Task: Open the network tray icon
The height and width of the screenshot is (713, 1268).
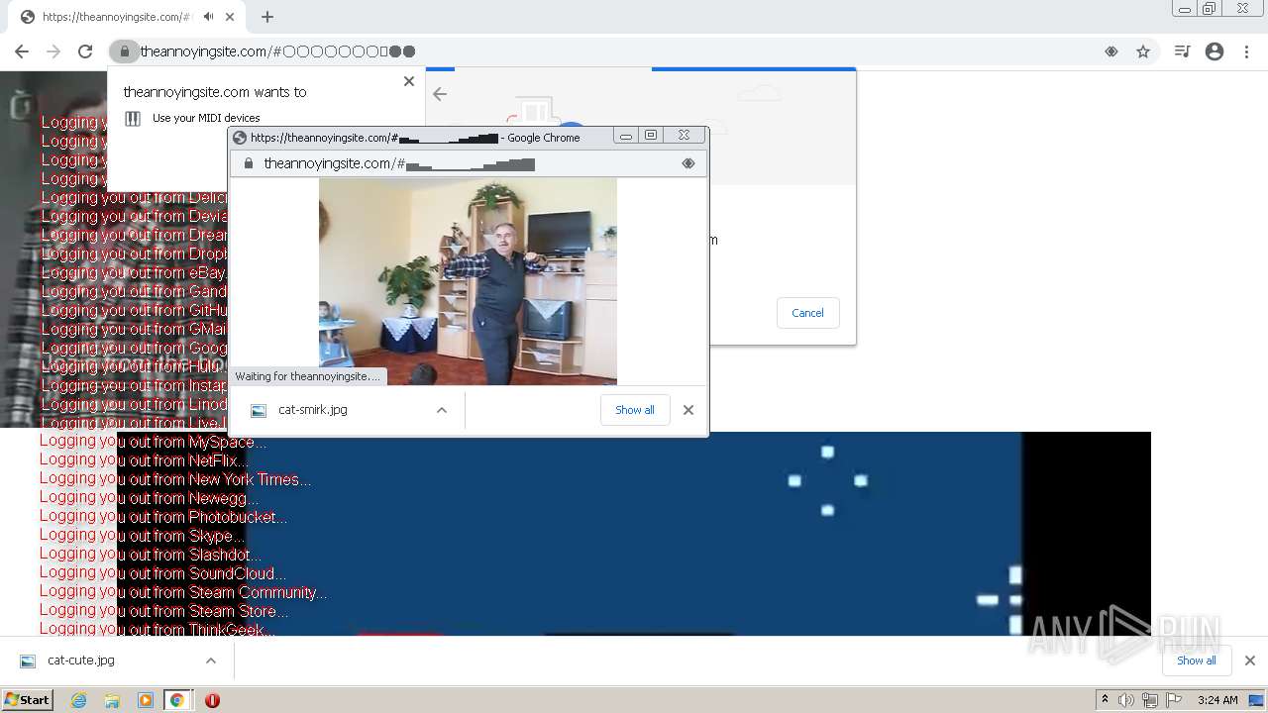Action: click(1150, 700)
